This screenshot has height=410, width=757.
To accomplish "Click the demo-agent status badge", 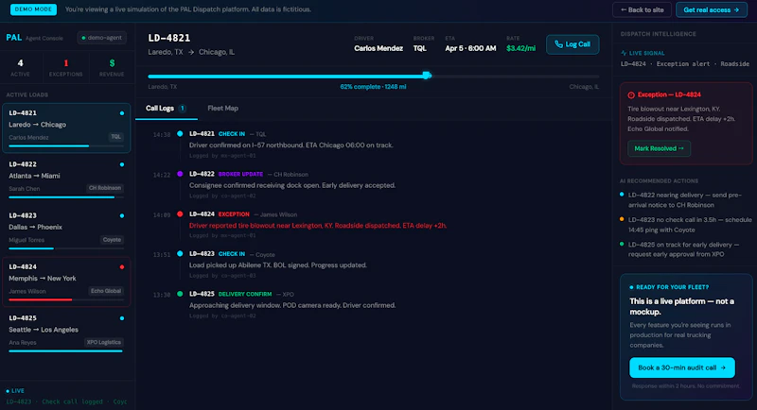I will click(x=102, y=38).
